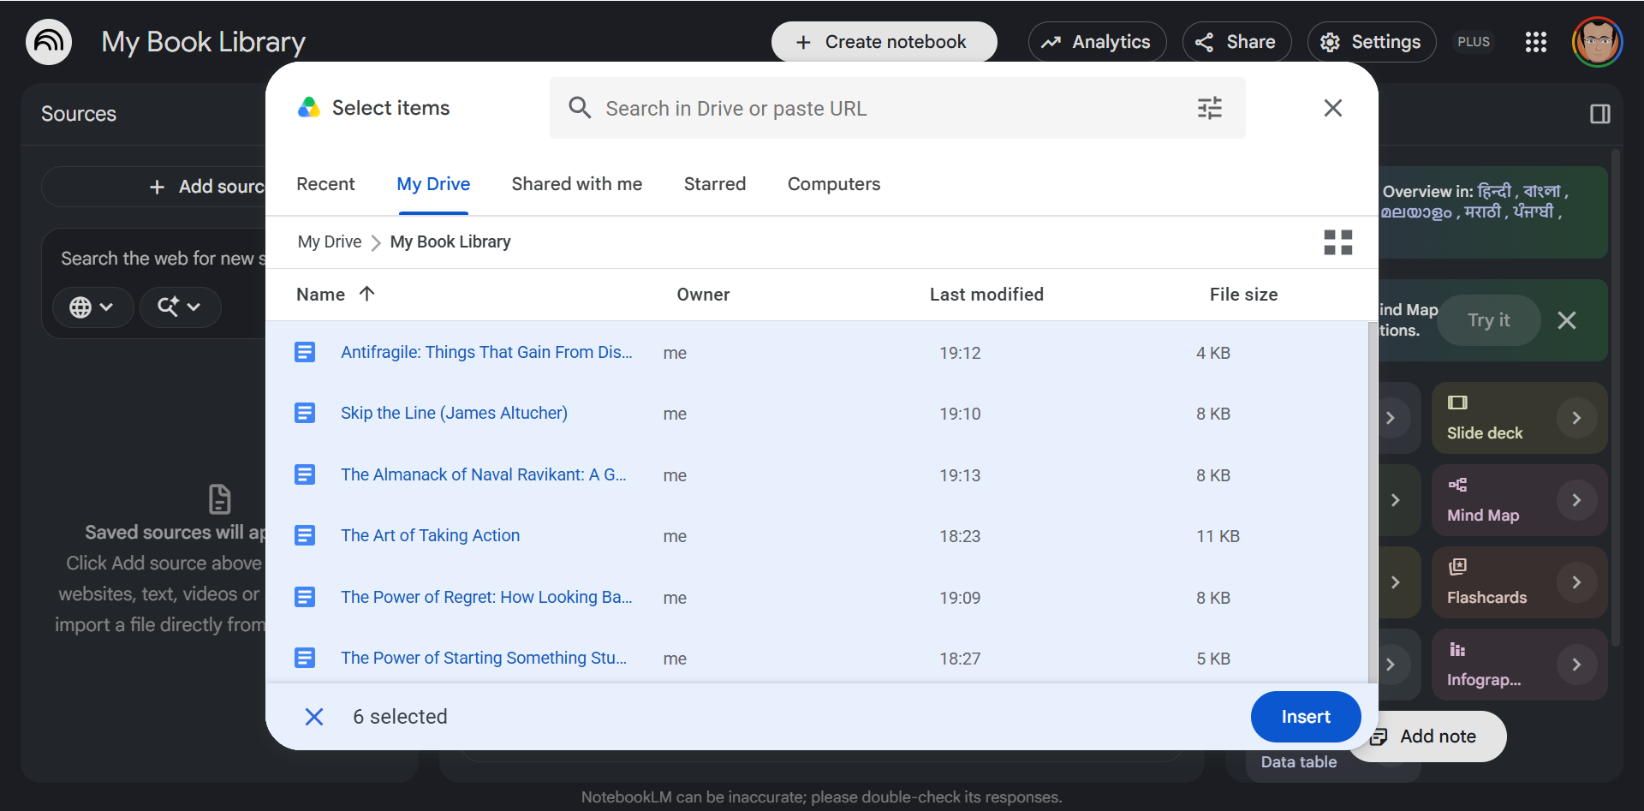Expand Mind Map options arrow
Image resolution: width=1644 pixels, height=811 pixels.
point(1576,500)
